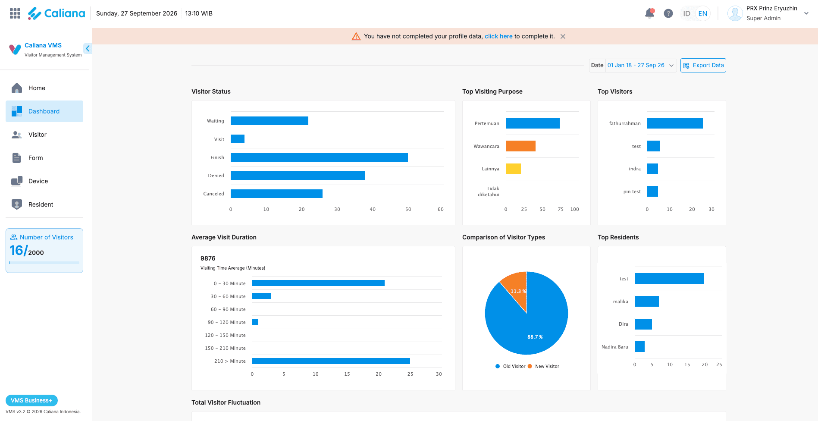Navigate to the Device menu
818x421 pixels.
pyautogui.click(x=44, y=181)
